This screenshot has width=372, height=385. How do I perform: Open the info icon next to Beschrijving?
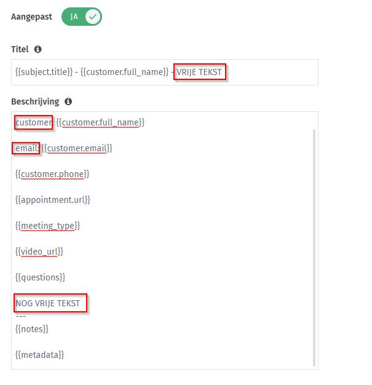pyautogui.click(x=68, y=101)
